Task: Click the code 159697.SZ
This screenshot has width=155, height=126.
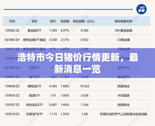Action: pos(12,77)
